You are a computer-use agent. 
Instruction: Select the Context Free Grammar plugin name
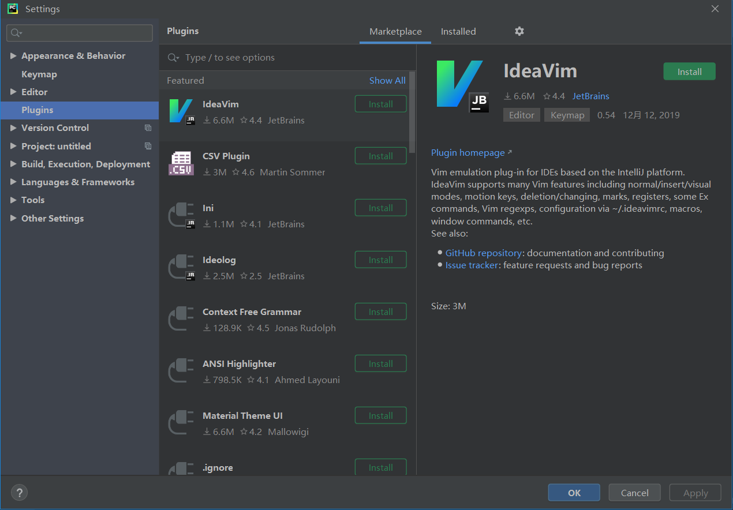252,312
